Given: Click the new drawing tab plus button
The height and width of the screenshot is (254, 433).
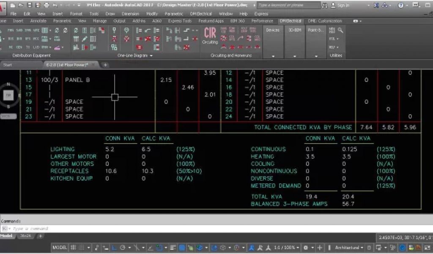Looking at the screenshot, I should tap(105, 65).
